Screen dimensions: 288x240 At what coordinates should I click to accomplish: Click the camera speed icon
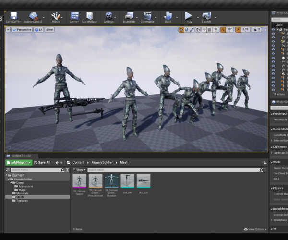[x=255, y=30]
